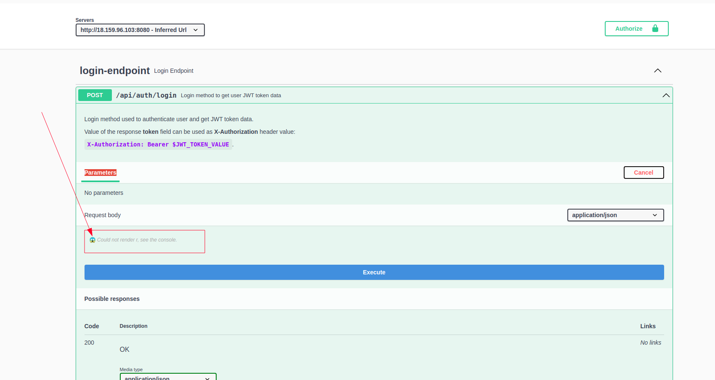This screenshot has height=380, width=715.
Task: Click the chevron arrow inside the Servers selector
Action: coord(196,30)
